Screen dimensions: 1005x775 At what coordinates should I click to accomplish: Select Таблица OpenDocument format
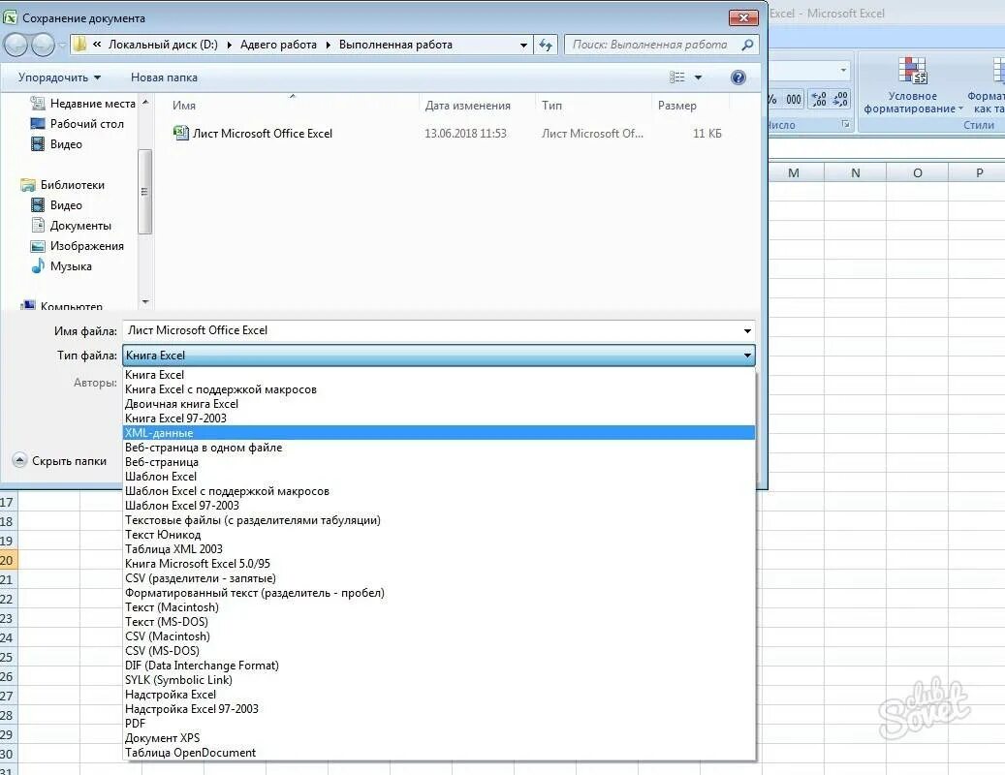(439, 753)
